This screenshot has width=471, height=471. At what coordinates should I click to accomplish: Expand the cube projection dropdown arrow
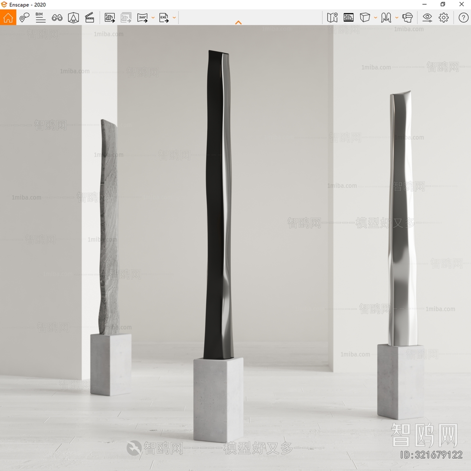coord(376,18)
